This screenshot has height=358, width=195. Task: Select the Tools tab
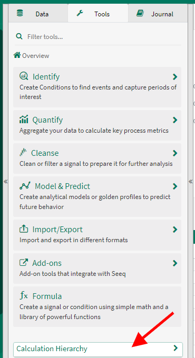click(x=98, y=14)
